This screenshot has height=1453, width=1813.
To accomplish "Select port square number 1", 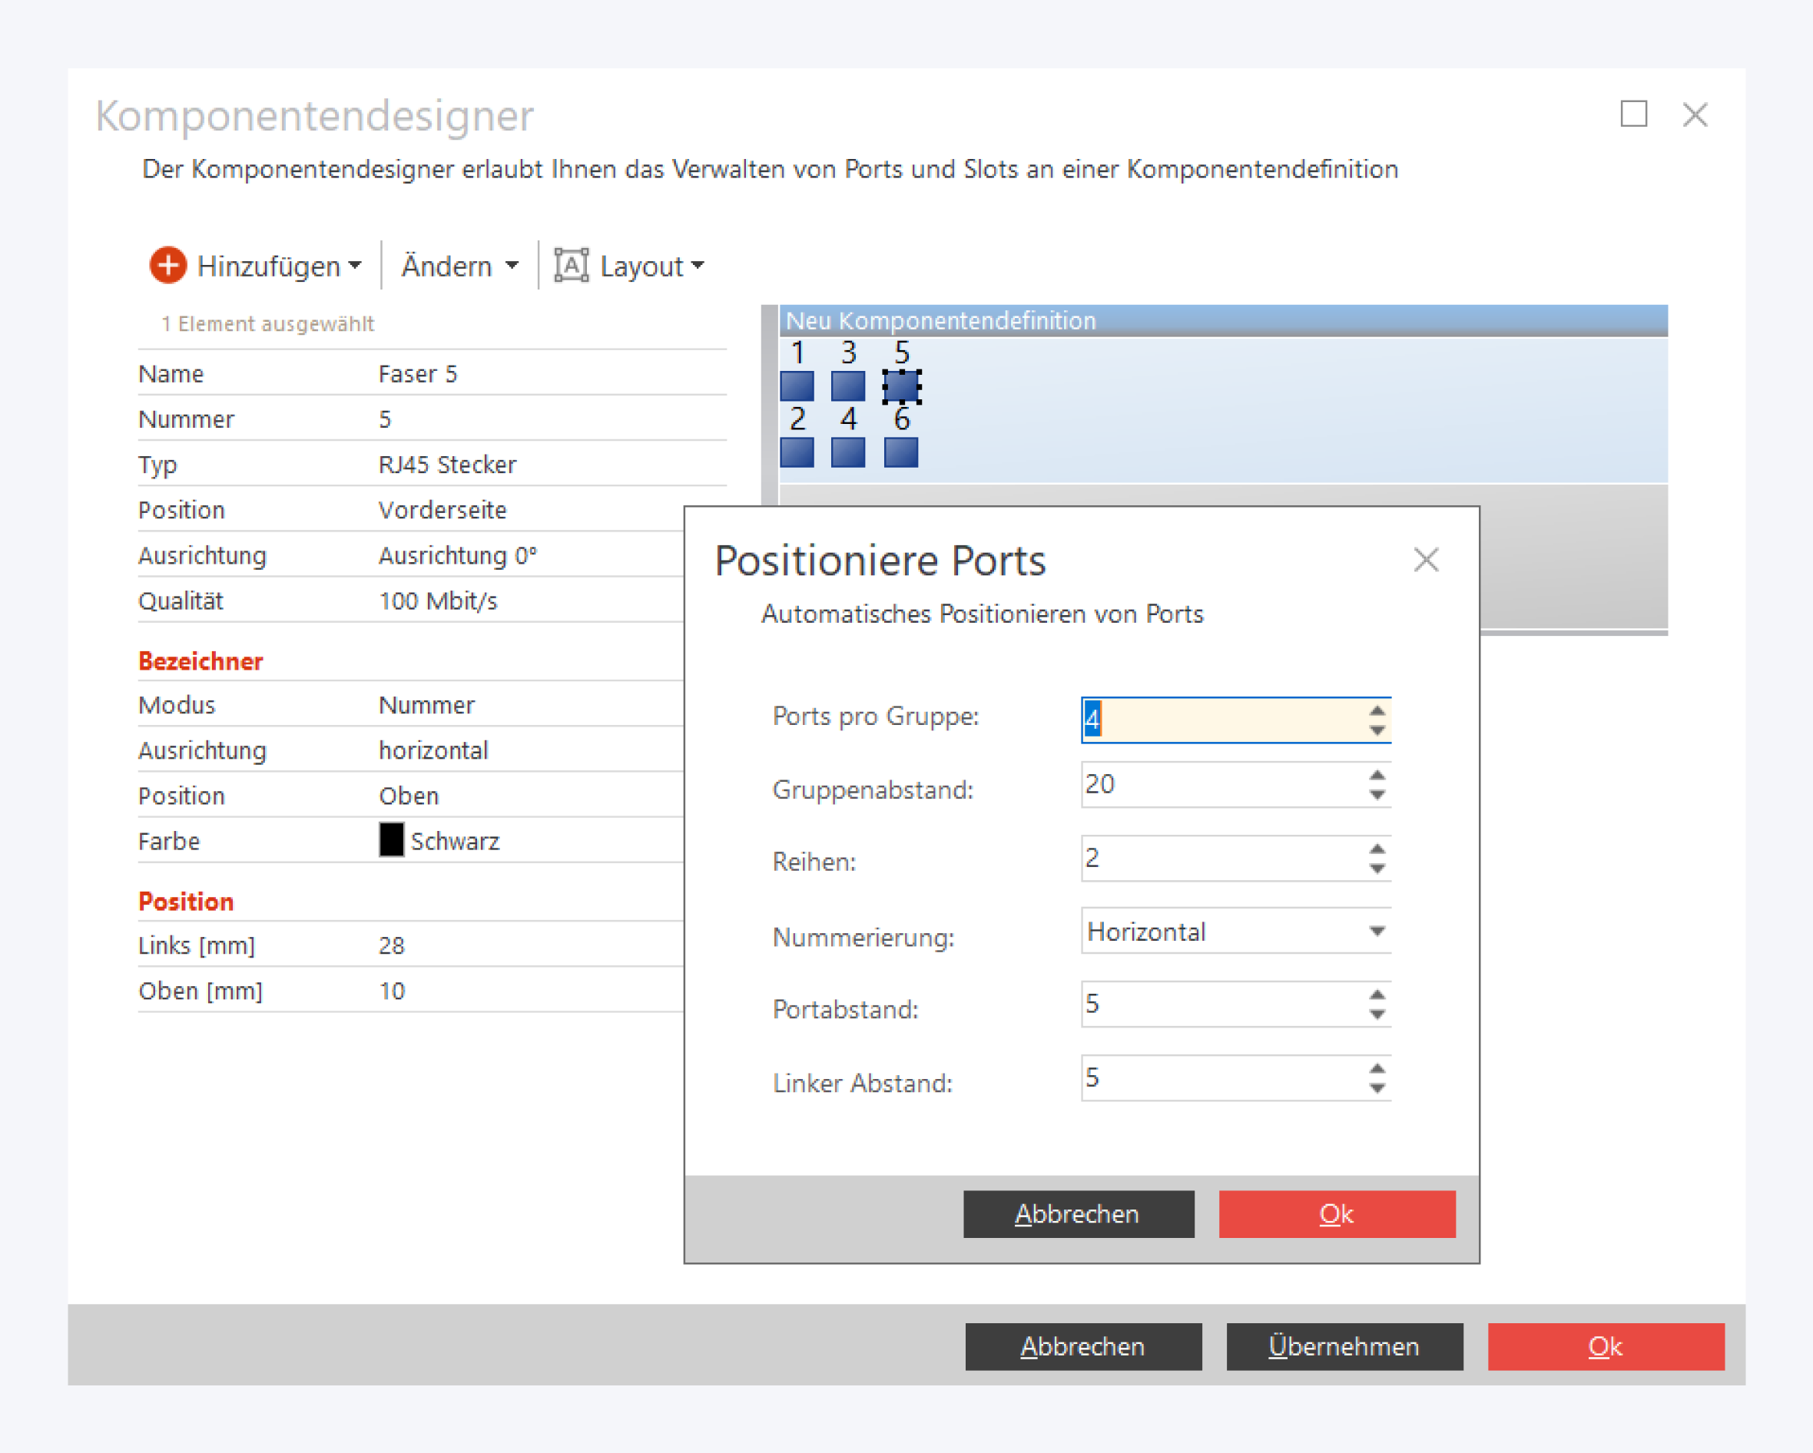I will pyautogui.click(x=797, y=387).
